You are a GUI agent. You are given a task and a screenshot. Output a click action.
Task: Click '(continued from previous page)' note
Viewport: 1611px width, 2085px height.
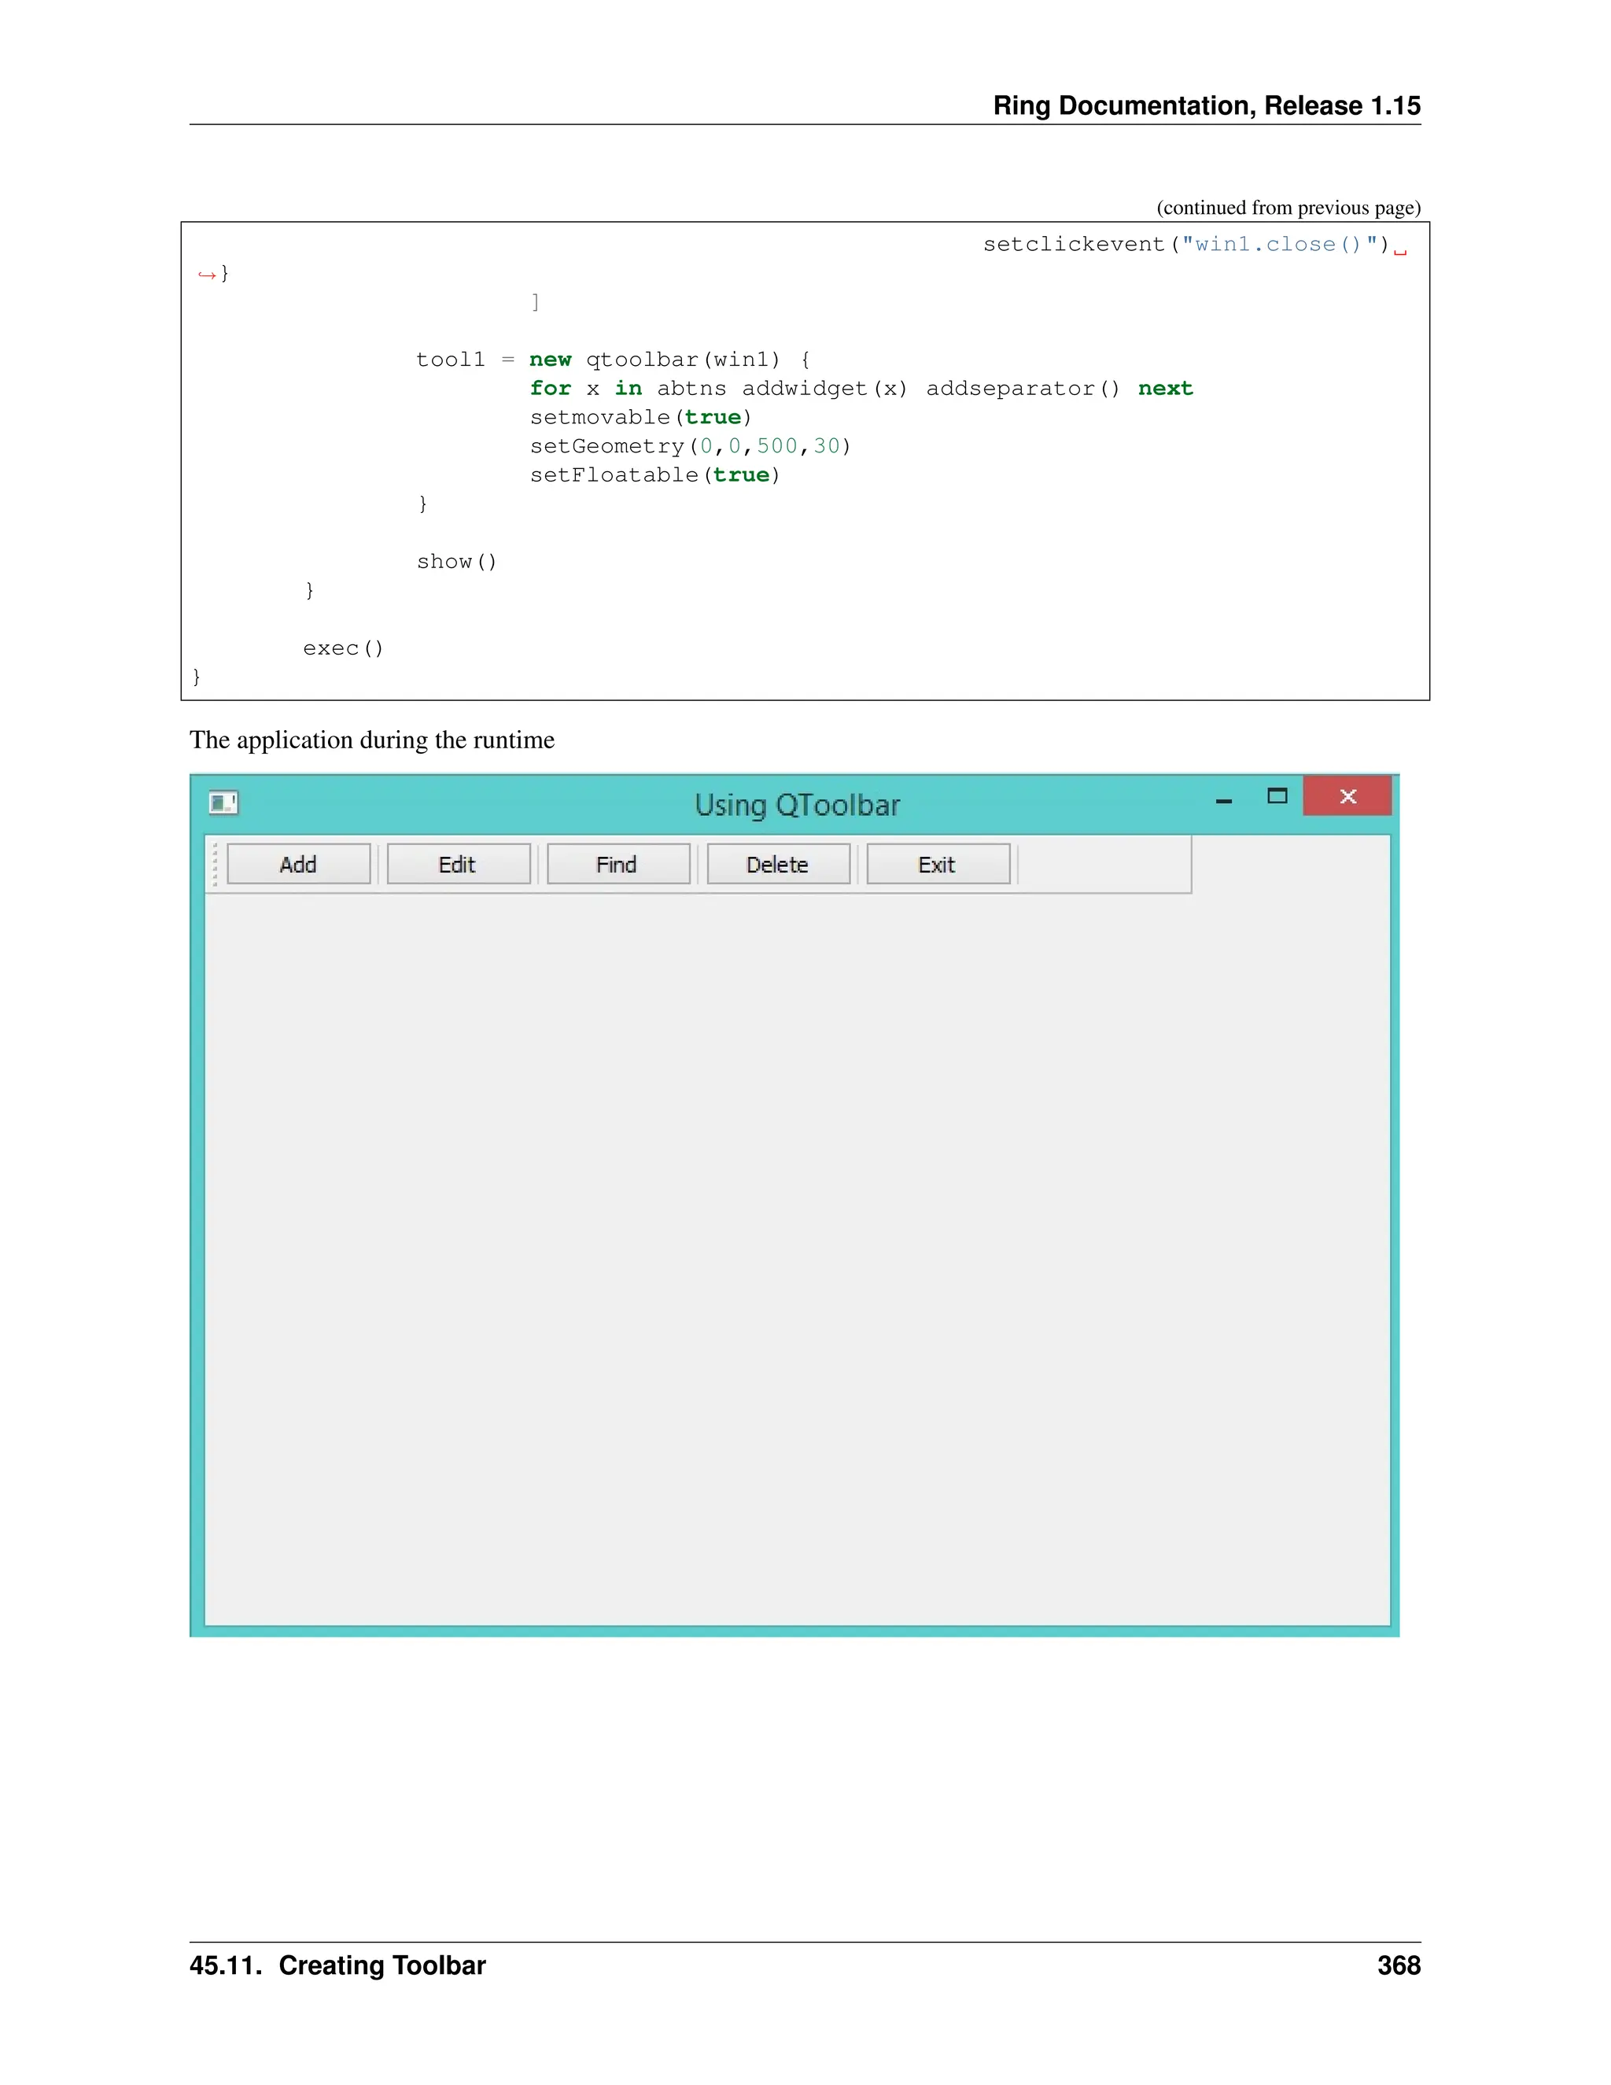(x=1288, y=207)
